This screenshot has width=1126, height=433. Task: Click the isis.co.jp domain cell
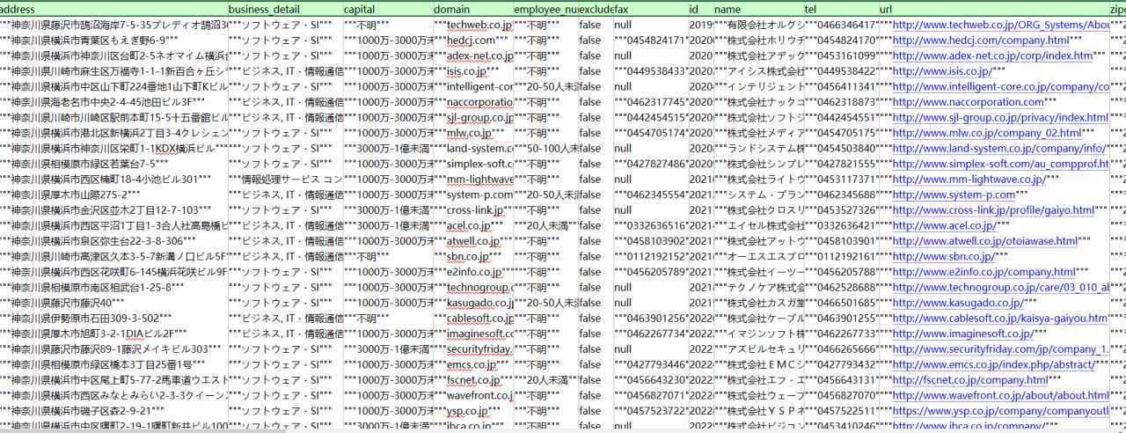[472, 71]
